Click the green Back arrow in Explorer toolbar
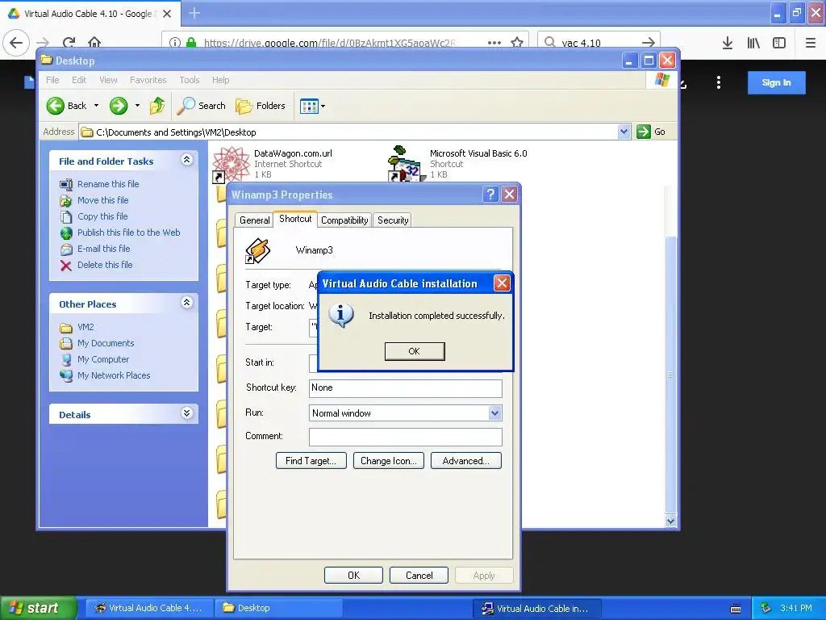826x620 pixels. pos(56,106)
